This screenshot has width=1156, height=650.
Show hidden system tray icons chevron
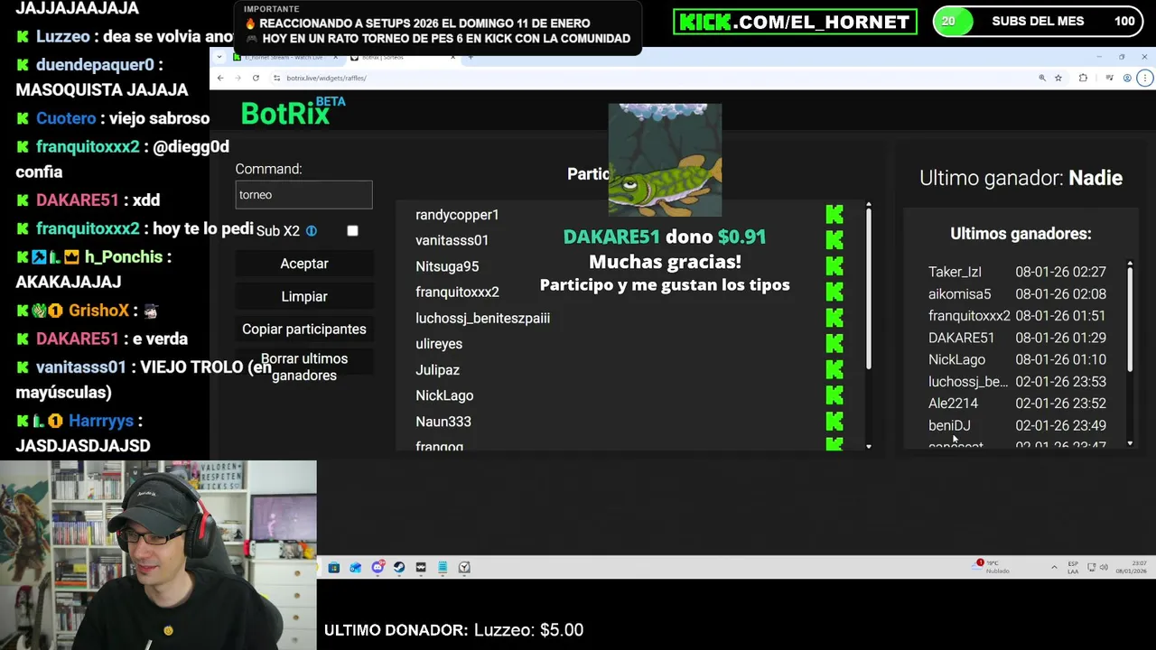[x=1054, y=567]
